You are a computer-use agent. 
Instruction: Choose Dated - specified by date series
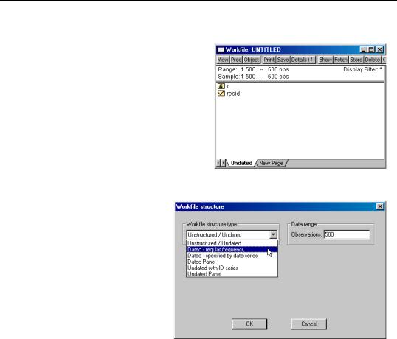coord(232,256)
